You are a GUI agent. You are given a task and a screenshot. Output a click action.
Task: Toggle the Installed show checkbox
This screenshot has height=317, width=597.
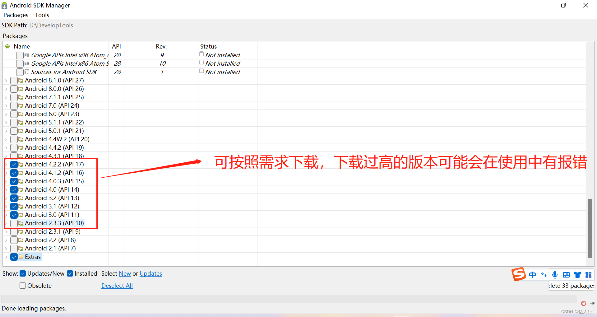[70, 273]
